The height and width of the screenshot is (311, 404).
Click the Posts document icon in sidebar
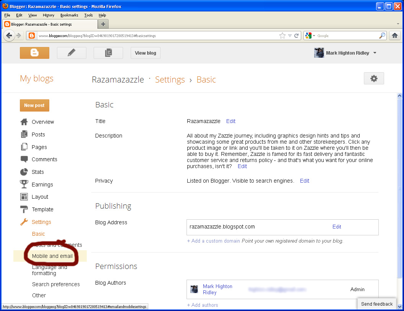coord(24,134)
